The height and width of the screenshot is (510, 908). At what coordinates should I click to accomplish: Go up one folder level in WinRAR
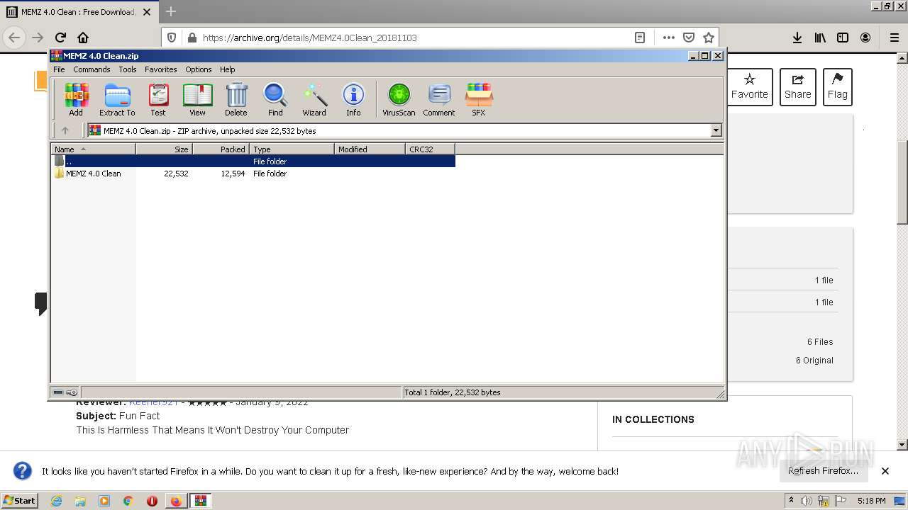click(65, 130)
